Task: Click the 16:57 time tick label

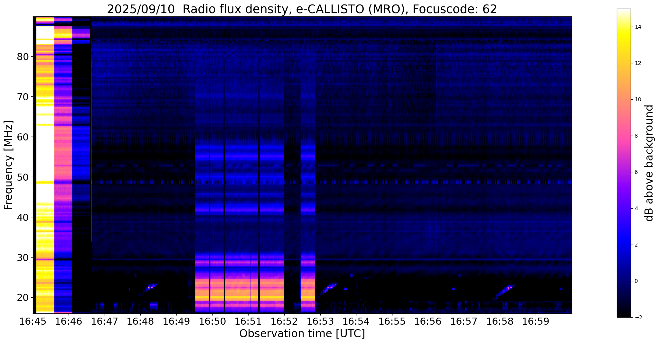Action: [464, 321]
